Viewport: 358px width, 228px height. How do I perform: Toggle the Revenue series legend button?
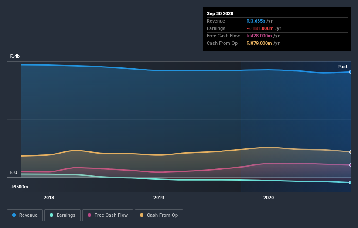pos(25,215)
